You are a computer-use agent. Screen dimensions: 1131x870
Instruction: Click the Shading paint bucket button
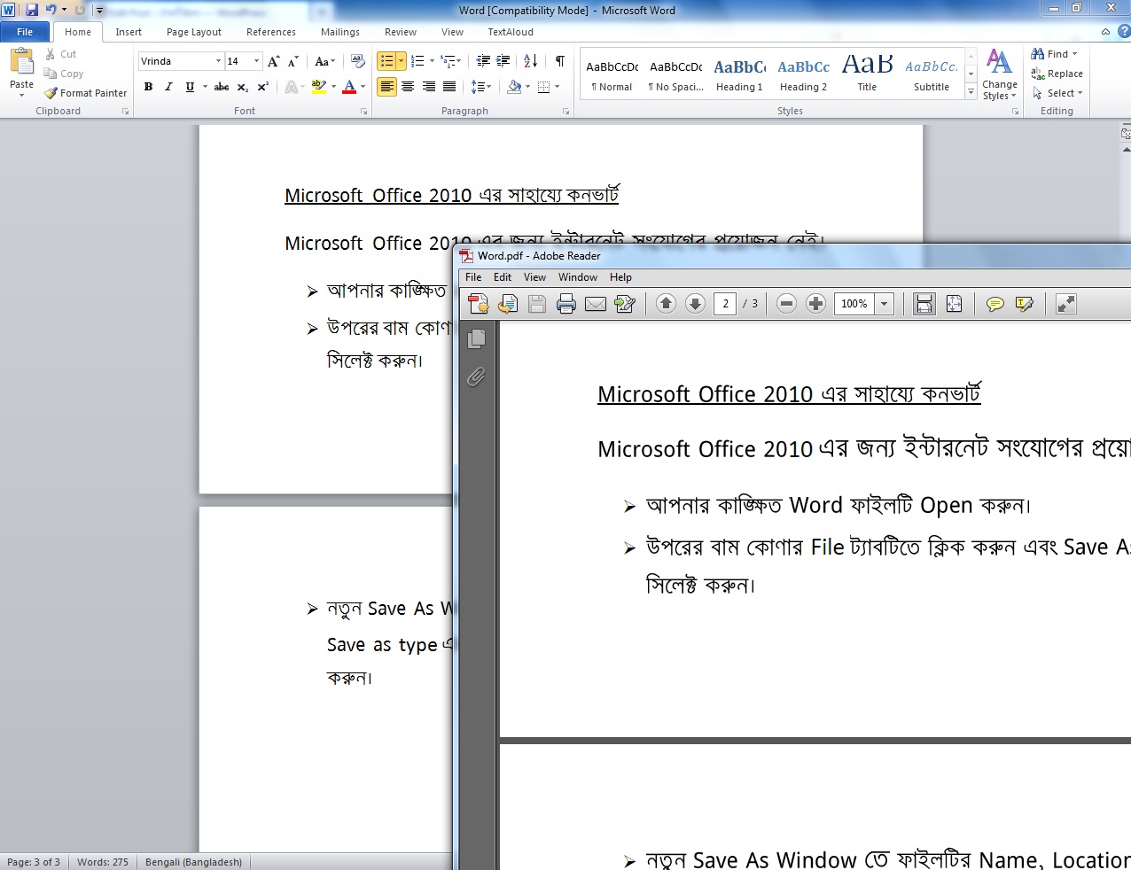514,87
